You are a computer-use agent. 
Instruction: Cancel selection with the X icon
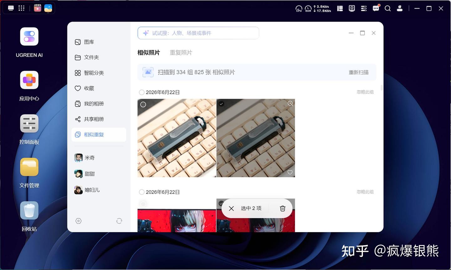point(231,208)
